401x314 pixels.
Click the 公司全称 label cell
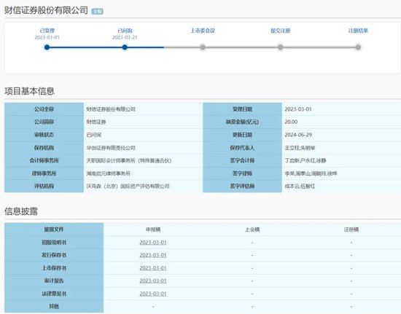pos(44,109)
